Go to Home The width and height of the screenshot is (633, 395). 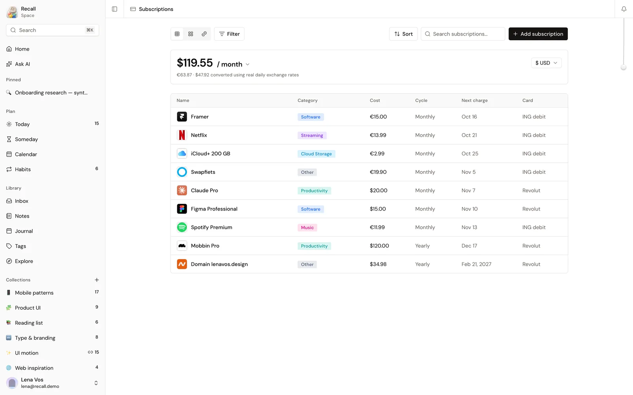click(x=53, y=49)
